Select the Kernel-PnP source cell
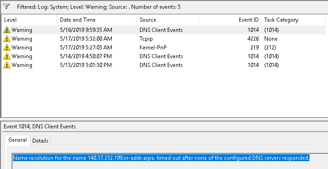Image resolution: width=328 pixels, height=169 pixels. tap(153, 48)
